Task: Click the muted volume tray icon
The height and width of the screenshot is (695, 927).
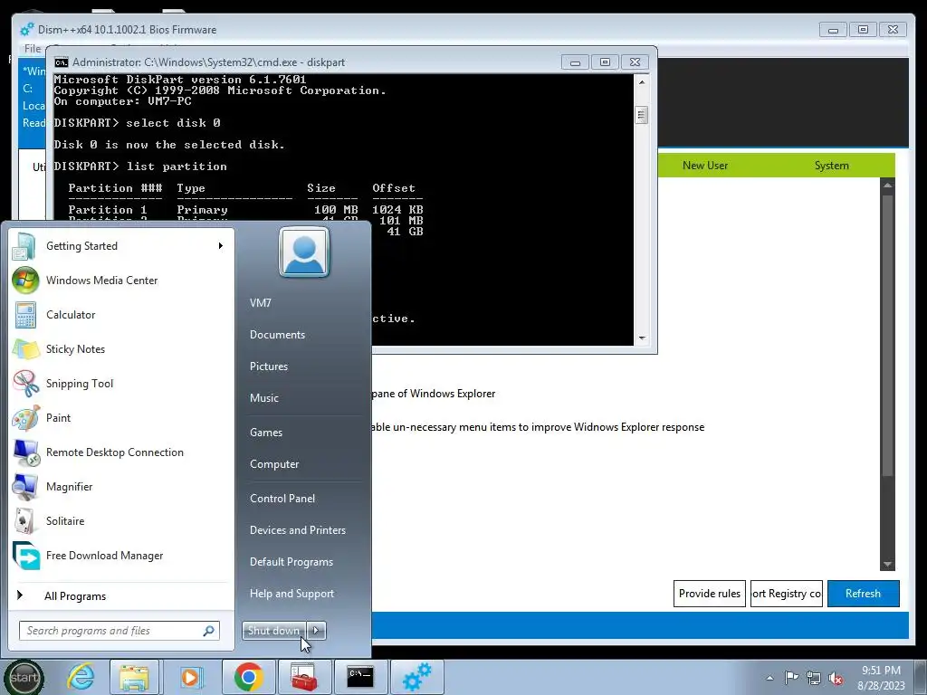Action: point(836,678)
